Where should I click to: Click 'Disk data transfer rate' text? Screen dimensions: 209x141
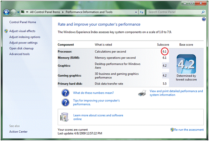(x=109, y=84)
